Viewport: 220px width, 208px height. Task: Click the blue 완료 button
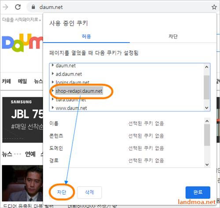(198, 192)
